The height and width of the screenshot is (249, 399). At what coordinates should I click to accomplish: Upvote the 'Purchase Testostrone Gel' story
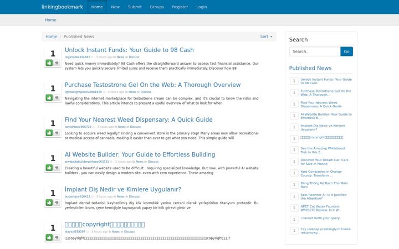coord(49,97)
